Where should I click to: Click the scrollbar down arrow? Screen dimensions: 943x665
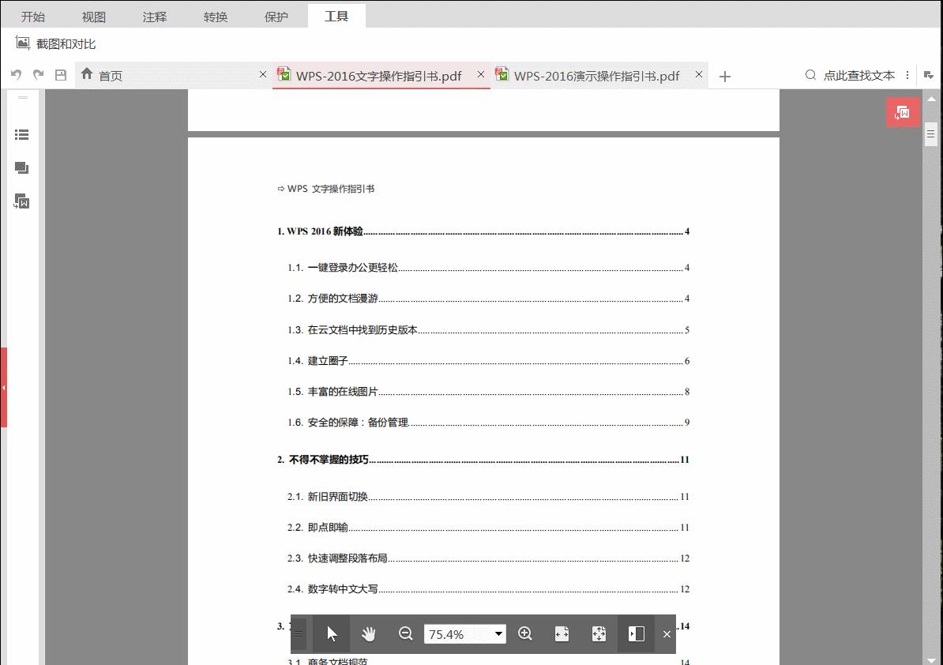pyautogui.click(x=931, y=660)
